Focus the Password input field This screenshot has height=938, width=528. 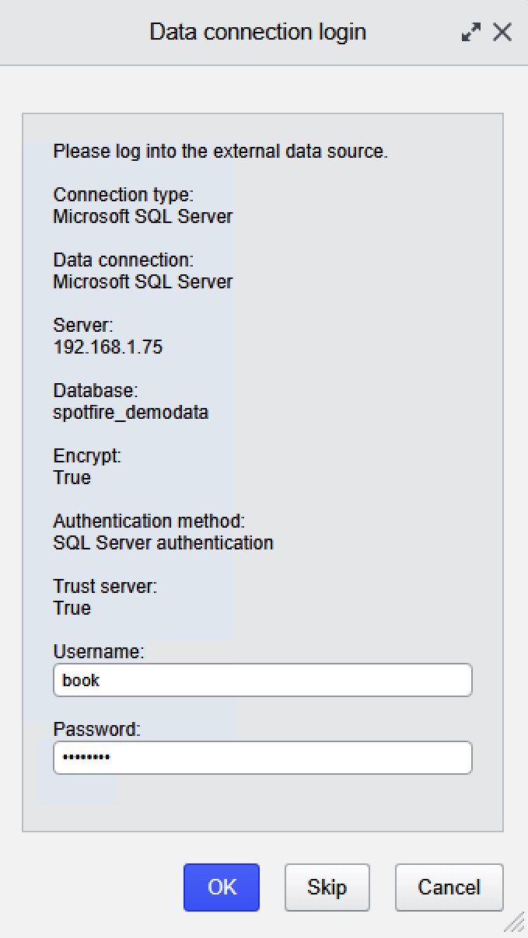tap(263, 758)
